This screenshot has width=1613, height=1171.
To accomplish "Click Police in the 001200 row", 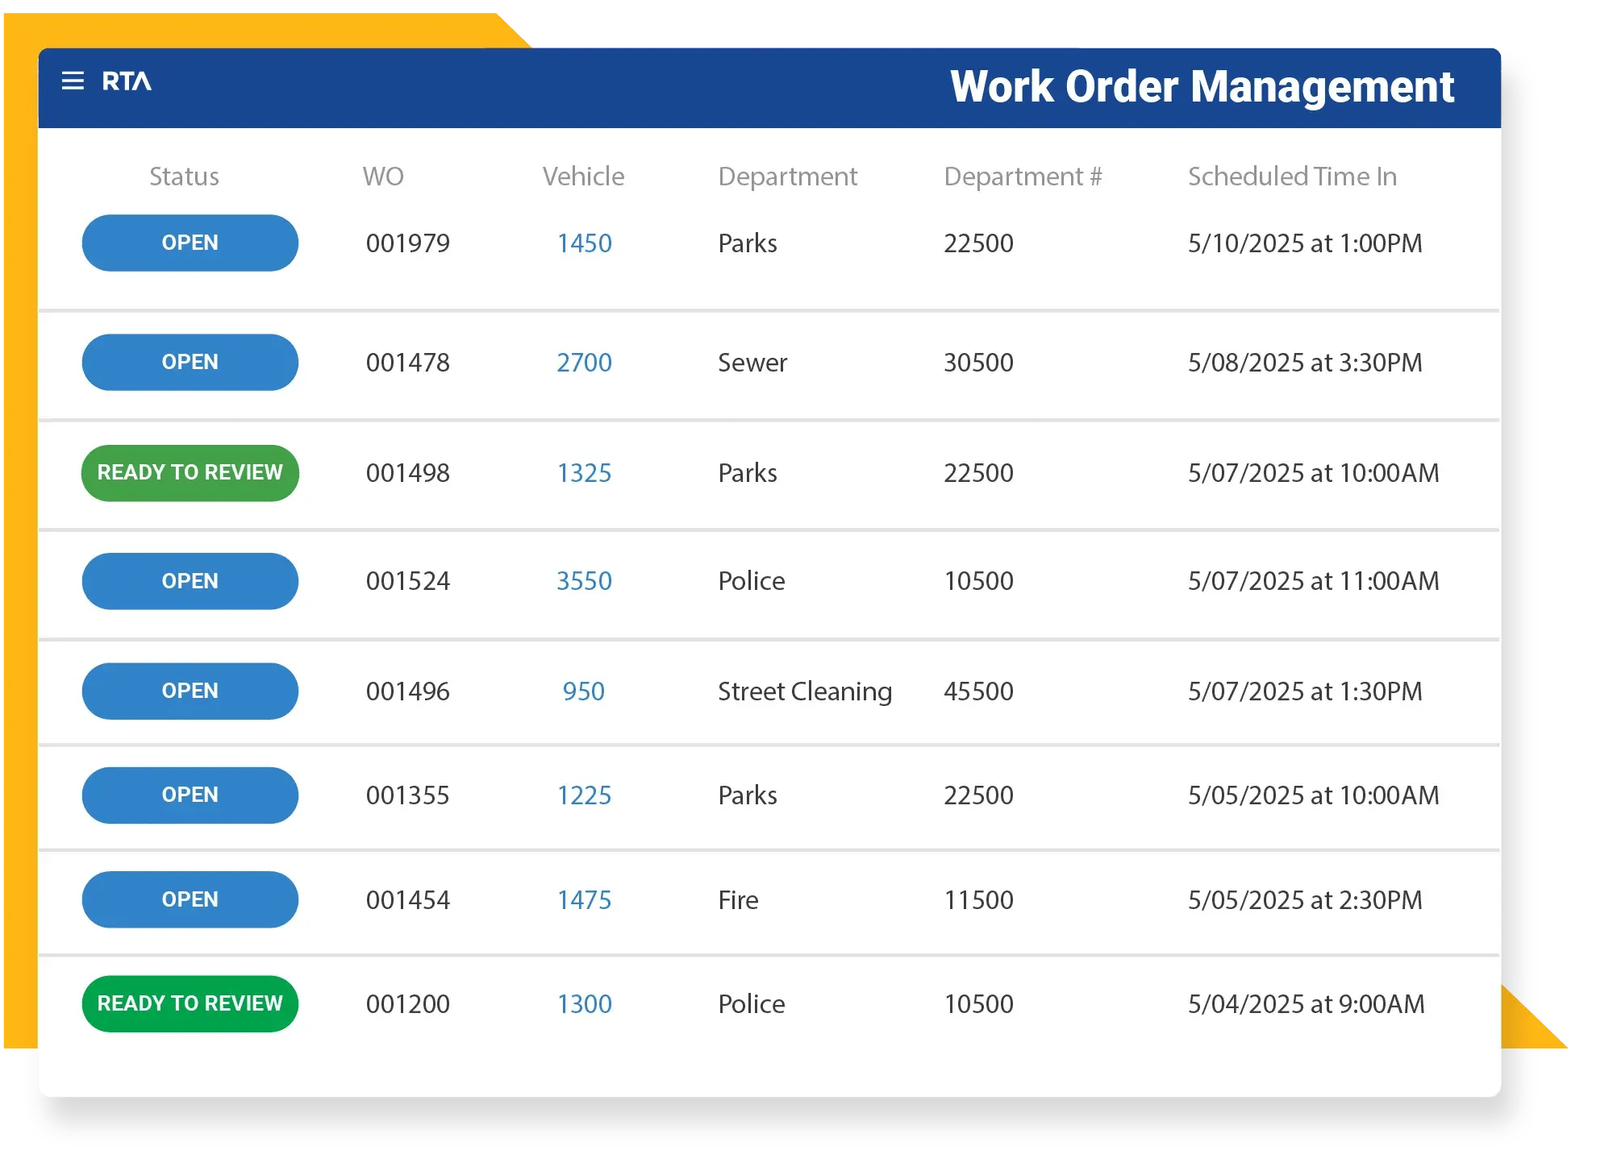I will (x=752, y=1004).
